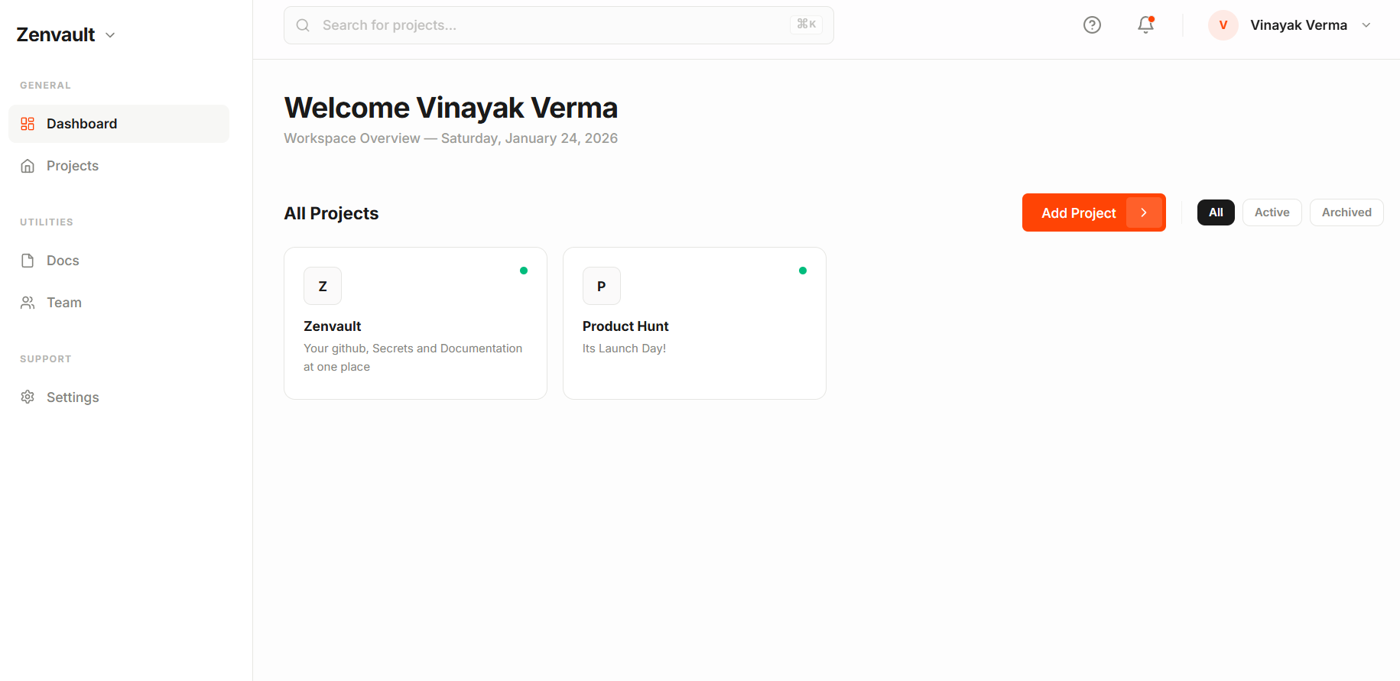1400x681 pixels.
Task: Click the Add Project button
Action: 1078,212
